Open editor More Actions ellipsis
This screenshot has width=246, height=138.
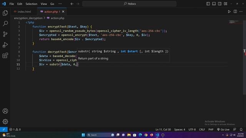pyautogui.click(x=241, y=11)
